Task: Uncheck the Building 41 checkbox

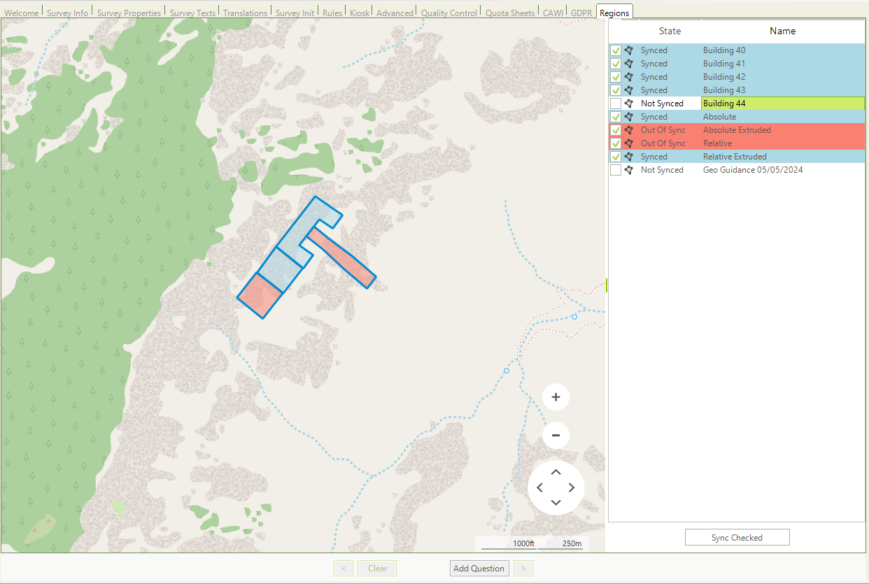Action: (615, 63)
